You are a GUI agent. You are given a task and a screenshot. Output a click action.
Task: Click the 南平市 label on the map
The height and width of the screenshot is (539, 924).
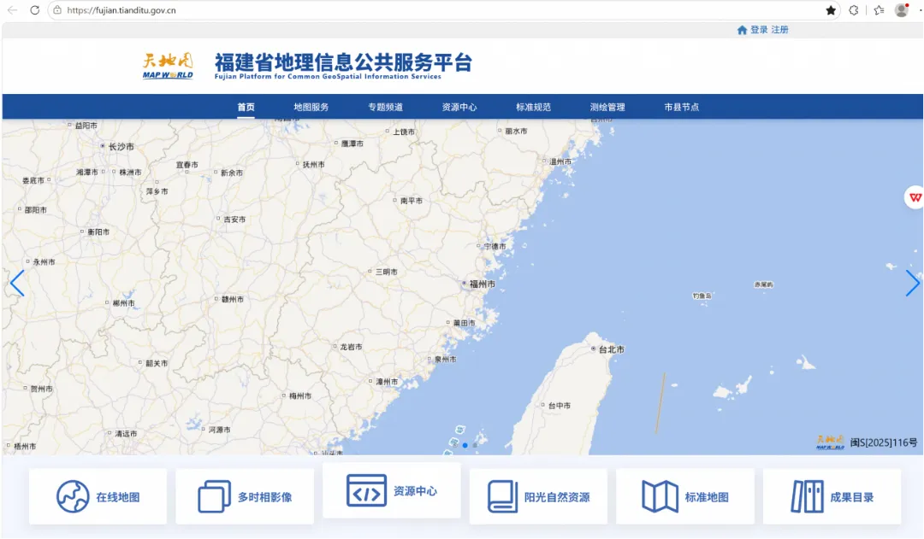click(x=412, y=201)
